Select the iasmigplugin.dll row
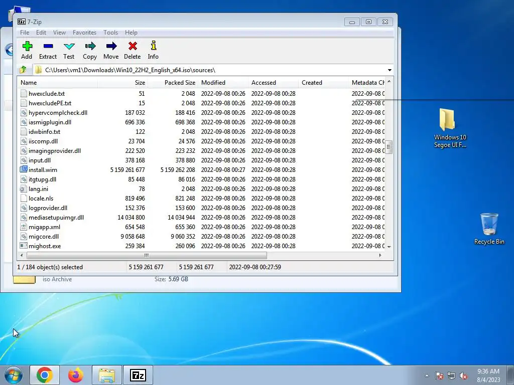Image resolution: width=514 pixels, height=385 pixels. 202,122
